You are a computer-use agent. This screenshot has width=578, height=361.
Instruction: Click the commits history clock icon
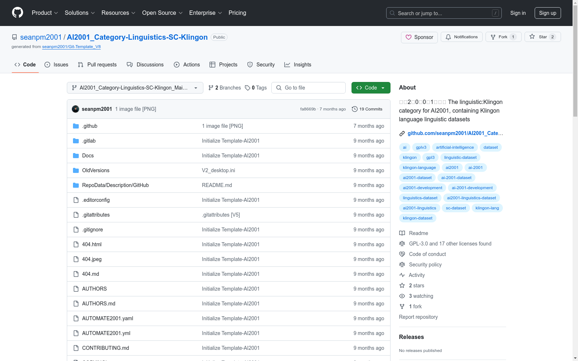355,109
